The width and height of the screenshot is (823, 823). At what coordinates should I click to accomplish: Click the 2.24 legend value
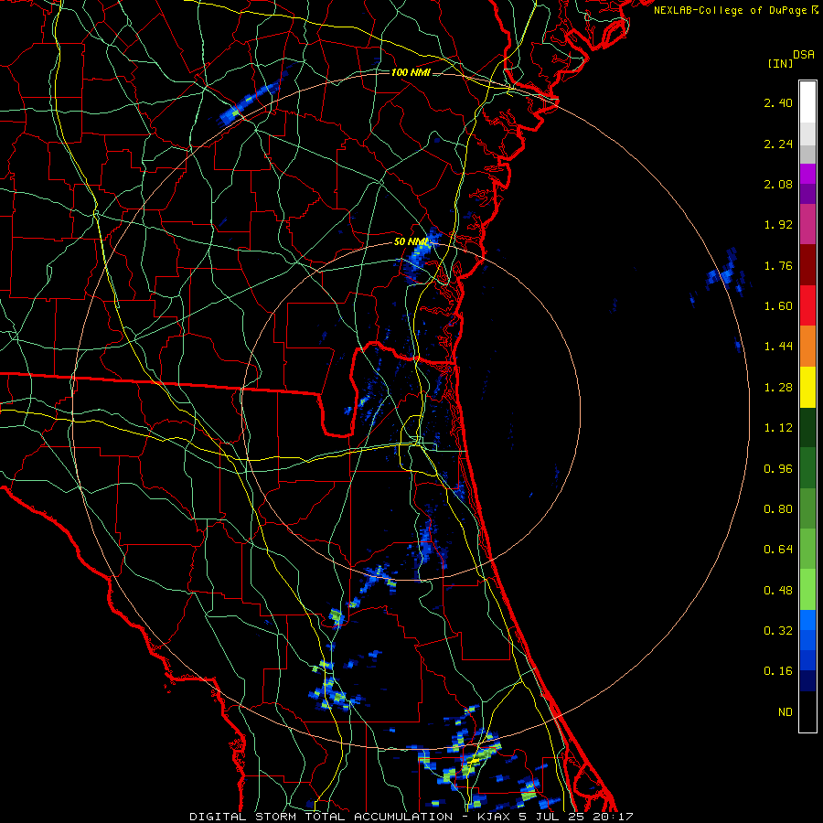[x=778, y=144]
